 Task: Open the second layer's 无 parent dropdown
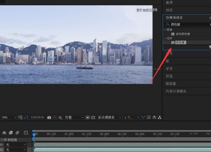click(x=16, y=150)
